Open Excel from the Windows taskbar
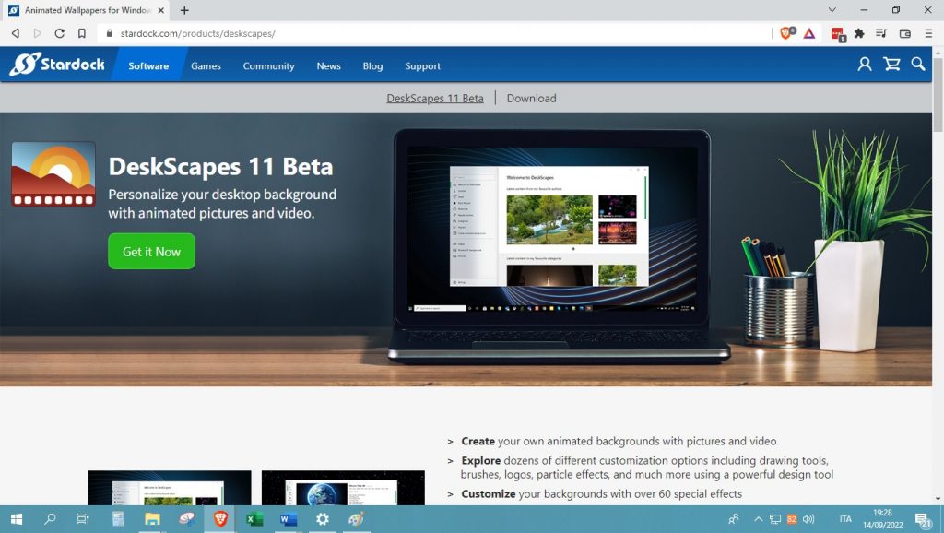The width and height of the screenshot is (944, 533). pos(254,519)
